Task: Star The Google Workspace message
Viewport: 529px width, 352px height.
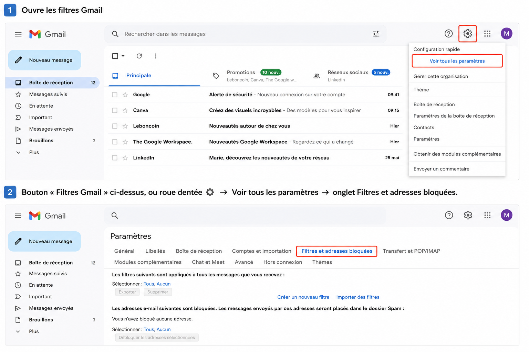Action: [125, 142]
